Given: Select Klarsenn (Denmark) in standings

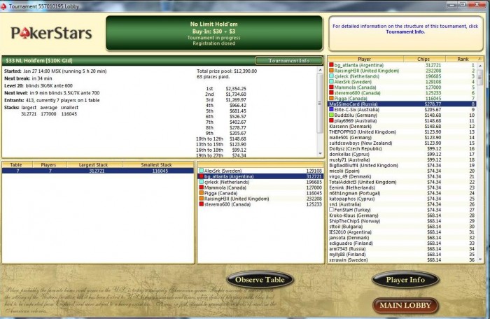Looking at the screenshot, I should (x=402, y=126).
